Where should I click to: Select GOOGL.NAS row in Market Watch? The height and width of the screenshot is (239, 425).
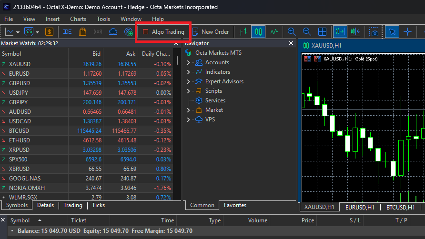pos(87,179)
